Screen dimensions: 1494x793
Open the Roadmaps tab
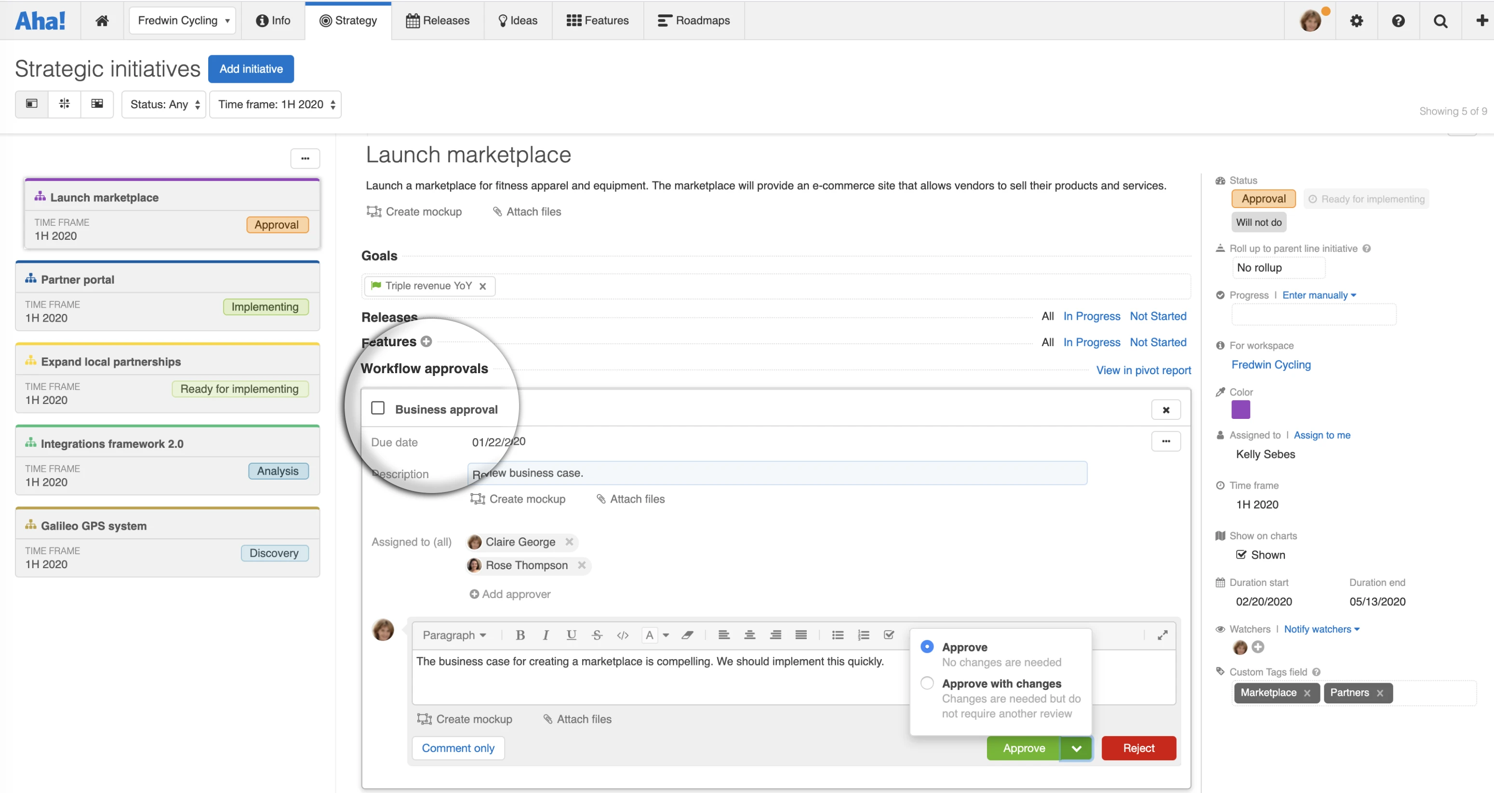694,21
